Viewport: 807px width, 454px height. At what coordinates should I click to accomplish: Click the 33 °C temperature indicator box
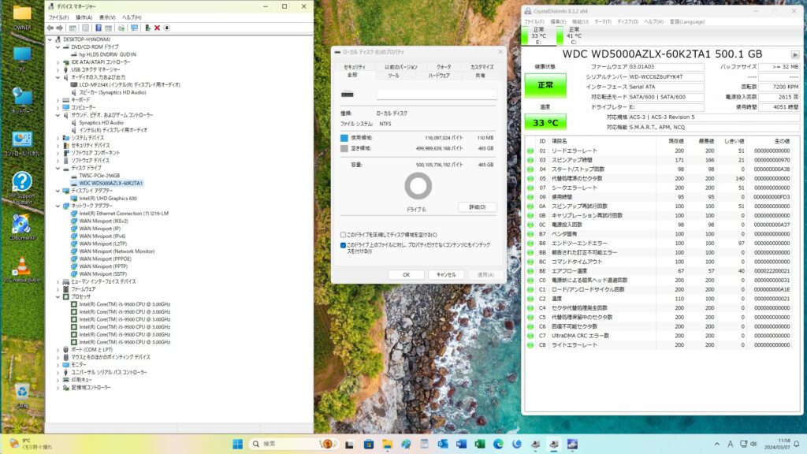[545, 122]
